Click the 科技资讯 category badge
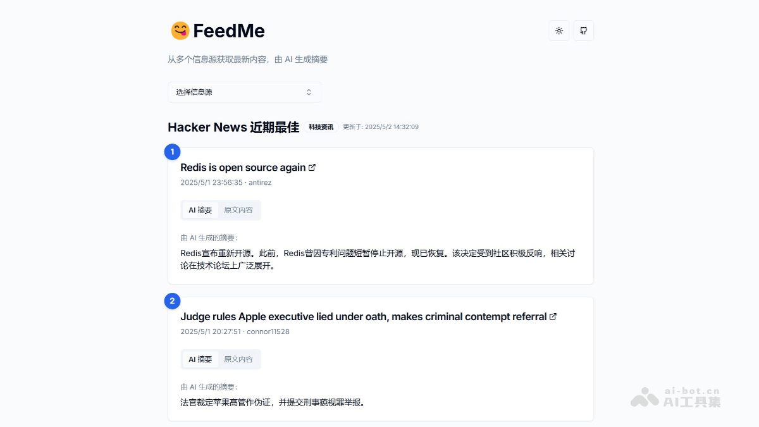Viewport: 759px width, 427px height. pyautogui.click(x=321, y=127)
